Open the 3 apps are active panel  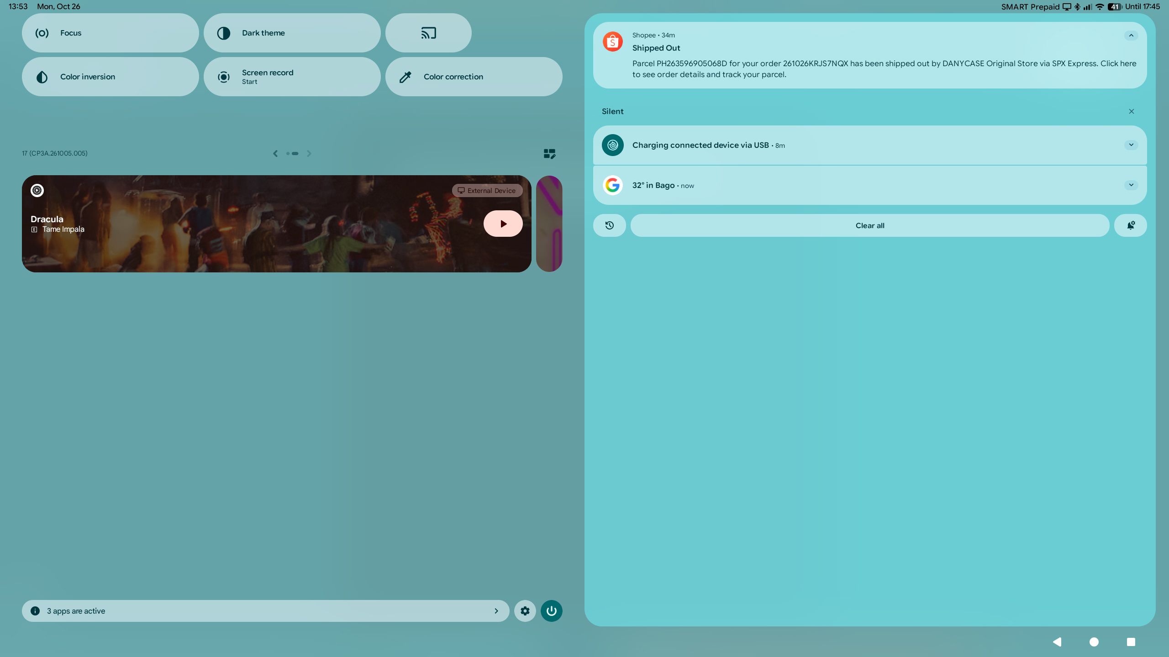click(265, 611)
